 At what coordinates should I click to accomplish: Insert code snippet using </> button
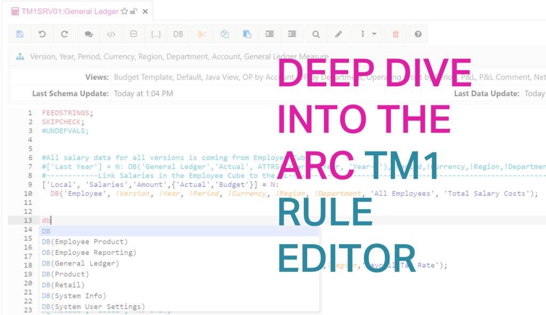click(x=111, y=34)
